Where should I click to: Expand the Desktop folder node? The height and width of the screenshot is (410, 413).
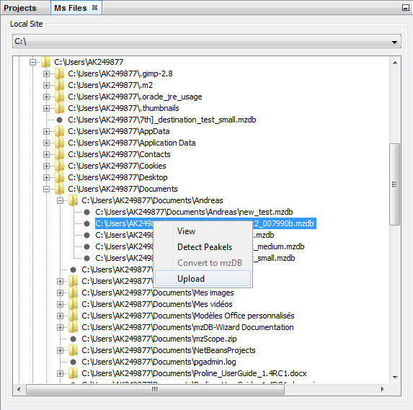tap(46, 177)
